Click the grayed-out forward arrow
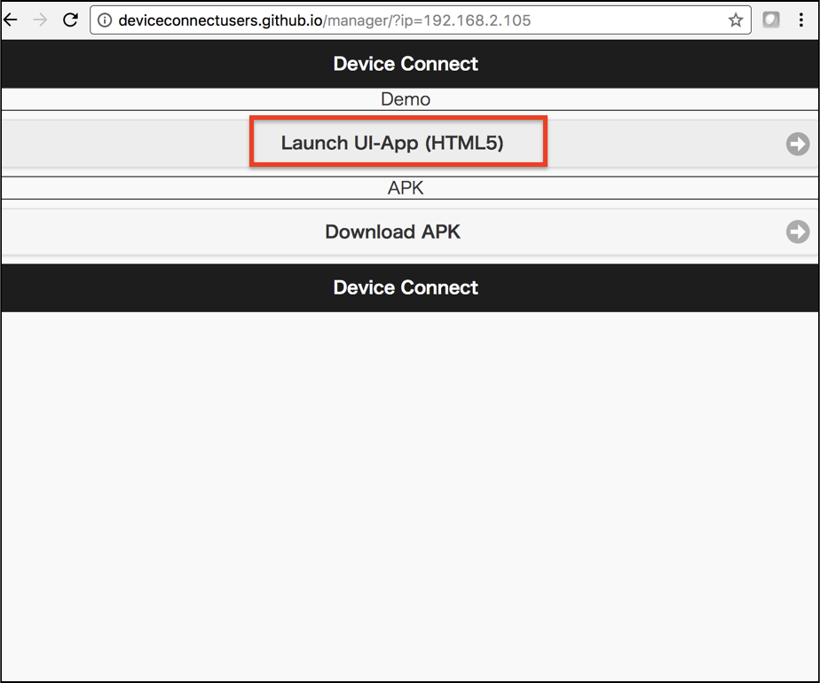 point(40,20)
